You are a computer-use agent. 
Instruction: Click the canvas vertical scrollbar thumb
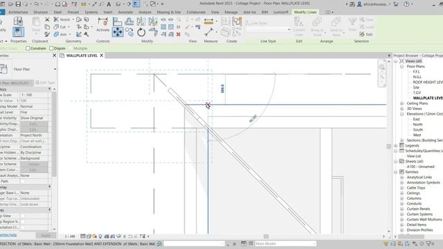[389, 146]
